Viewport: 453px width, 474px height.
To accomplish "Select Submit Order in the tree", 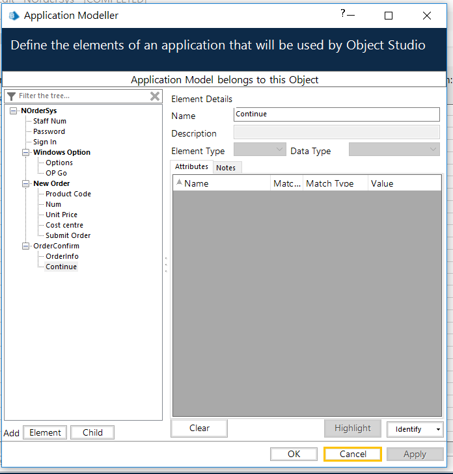I will [68, 235].
